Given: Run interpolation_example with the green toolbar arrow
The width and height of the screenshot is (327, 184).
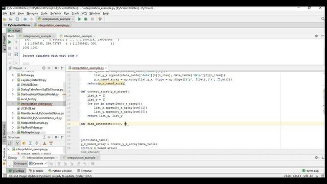Looking at the screenshot, I should tap(80, 19).
